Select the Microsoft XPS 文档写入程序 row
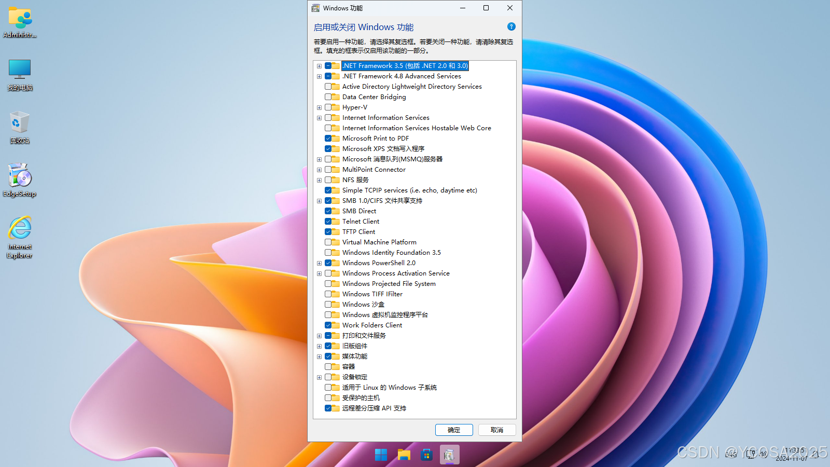Image resolution: width=830 pixels, height=467 pixels. click(x=383, y=149)
